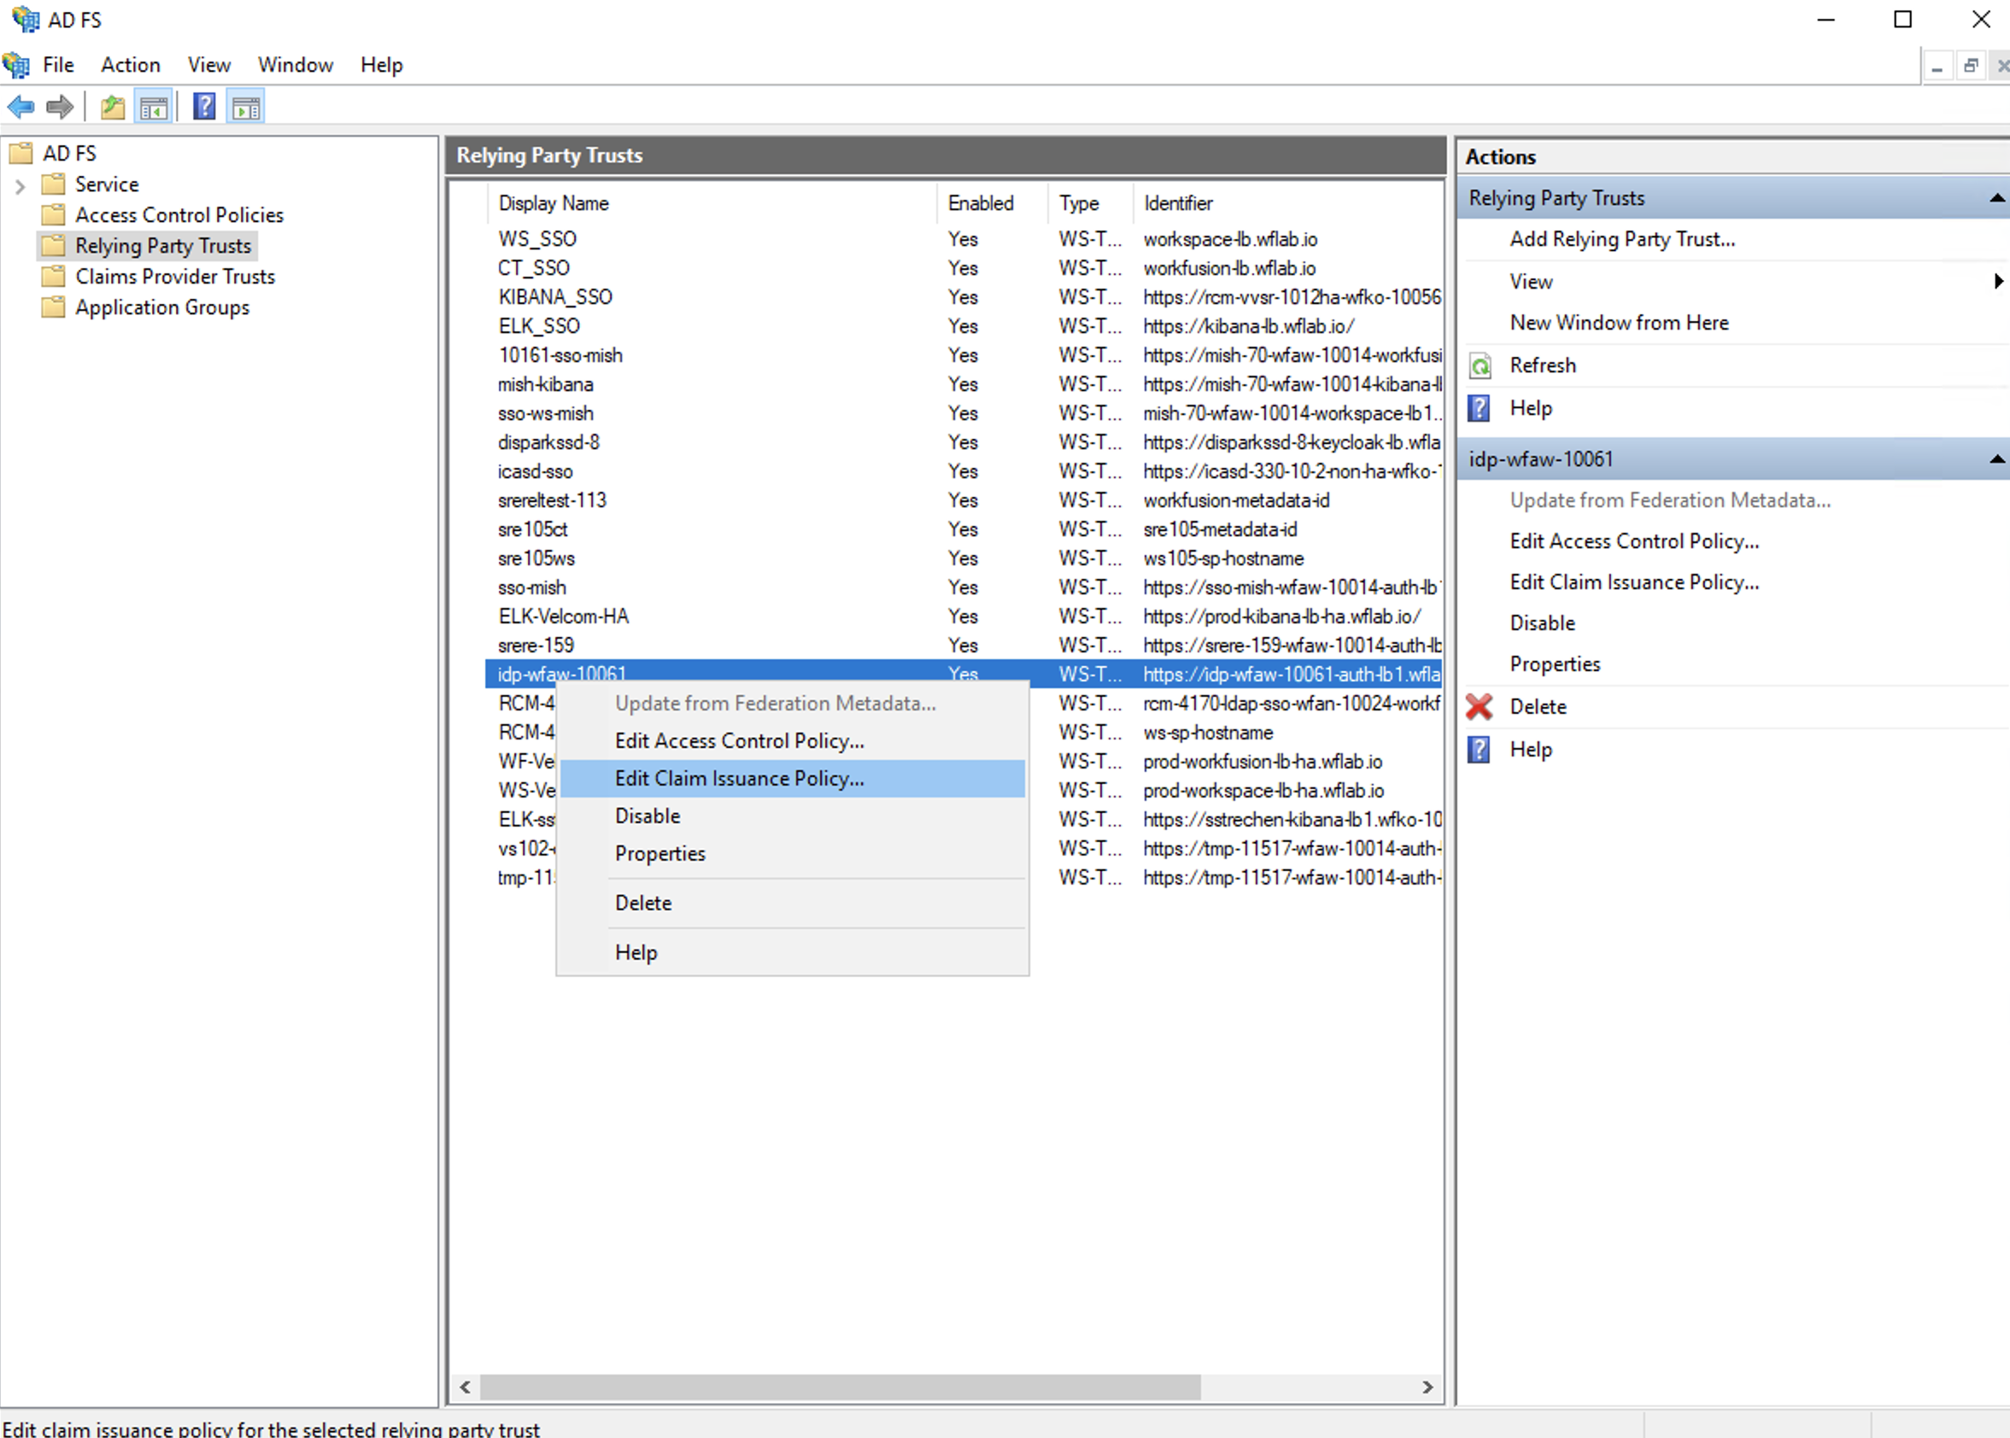Select the ELK_SSO trust row
Screen dimensions: 2010x1438
964,327
